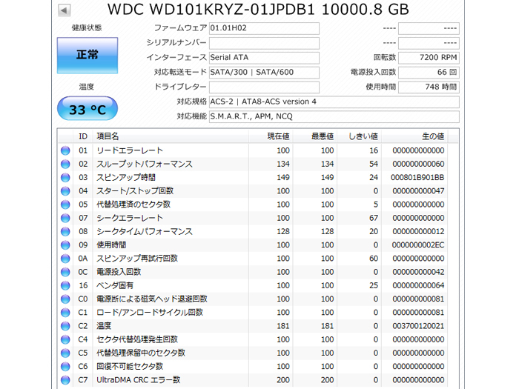Click the 項目名 column header
519x389 pixels.
[x=171, y=136]
